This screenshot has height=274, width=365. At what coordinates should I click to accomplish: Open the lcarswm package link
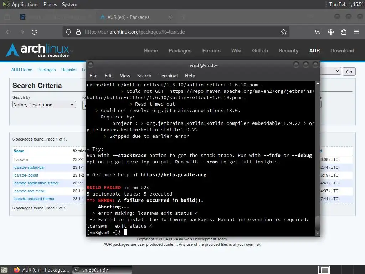pyautogui.click(x=21, y=159)
